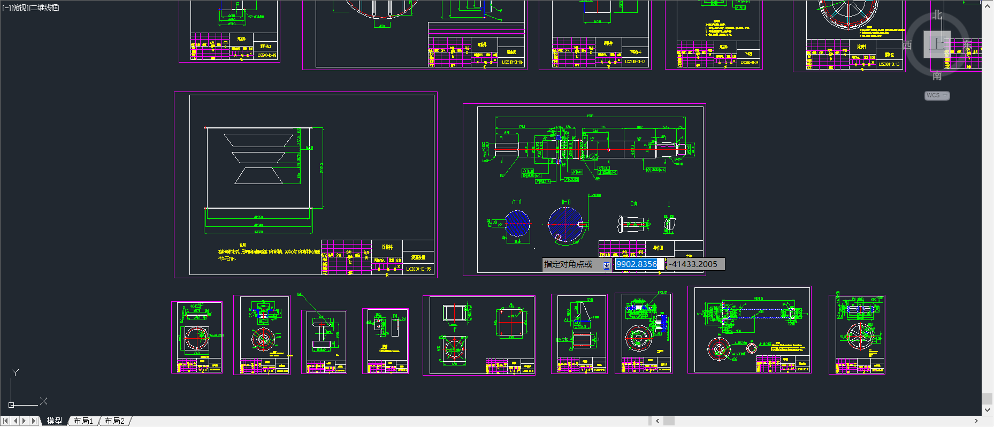Screen dimensions: 994x427
Task: Click the ViewCube top face 上
Action: 937,44
